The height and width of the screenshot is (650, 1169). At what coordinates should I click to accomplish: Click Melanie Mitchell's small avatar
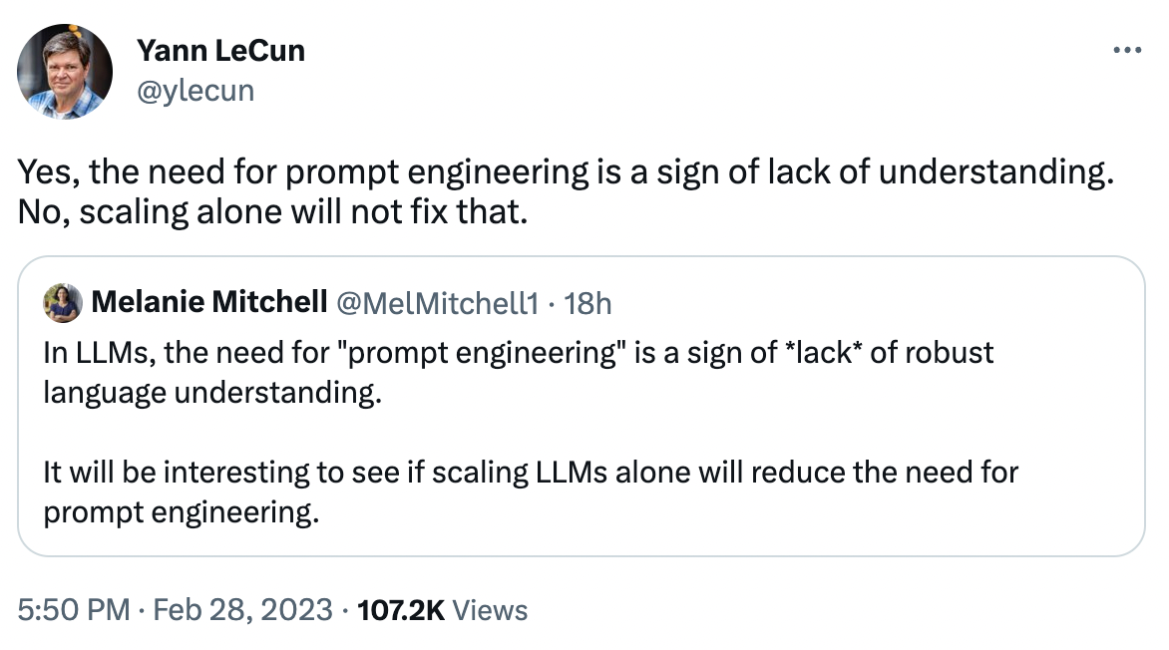(63, 303)
